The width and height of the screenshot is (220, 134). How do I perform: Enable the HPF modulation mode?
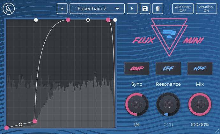point(200,68)
